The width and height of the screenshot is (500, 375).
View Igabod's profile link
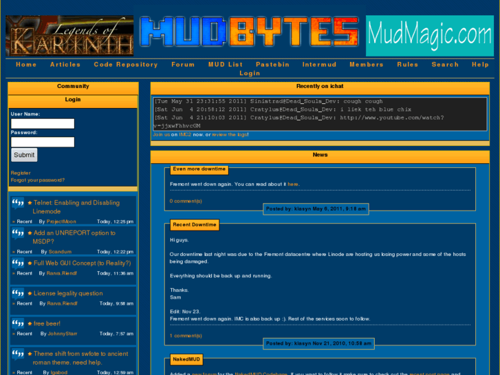[59, 372]
